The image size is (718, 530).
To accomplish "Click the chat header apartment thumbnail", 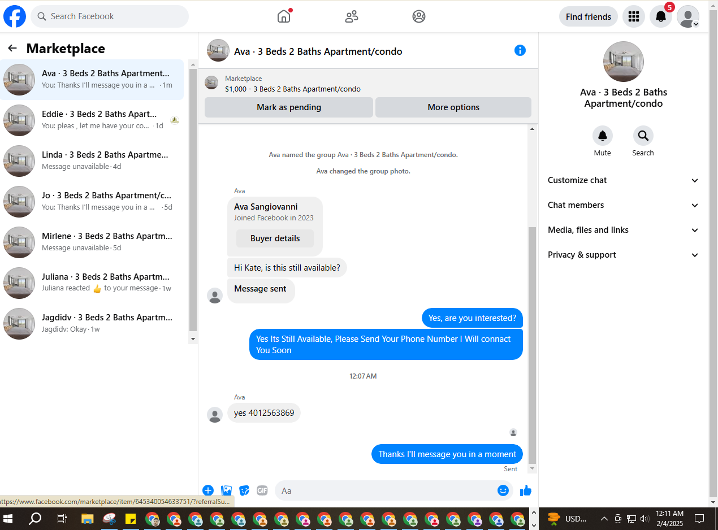I will pos(218,50).
